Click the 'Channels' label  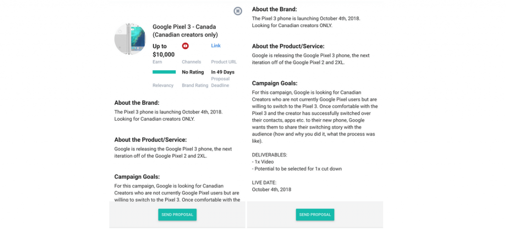coord(191,62)
